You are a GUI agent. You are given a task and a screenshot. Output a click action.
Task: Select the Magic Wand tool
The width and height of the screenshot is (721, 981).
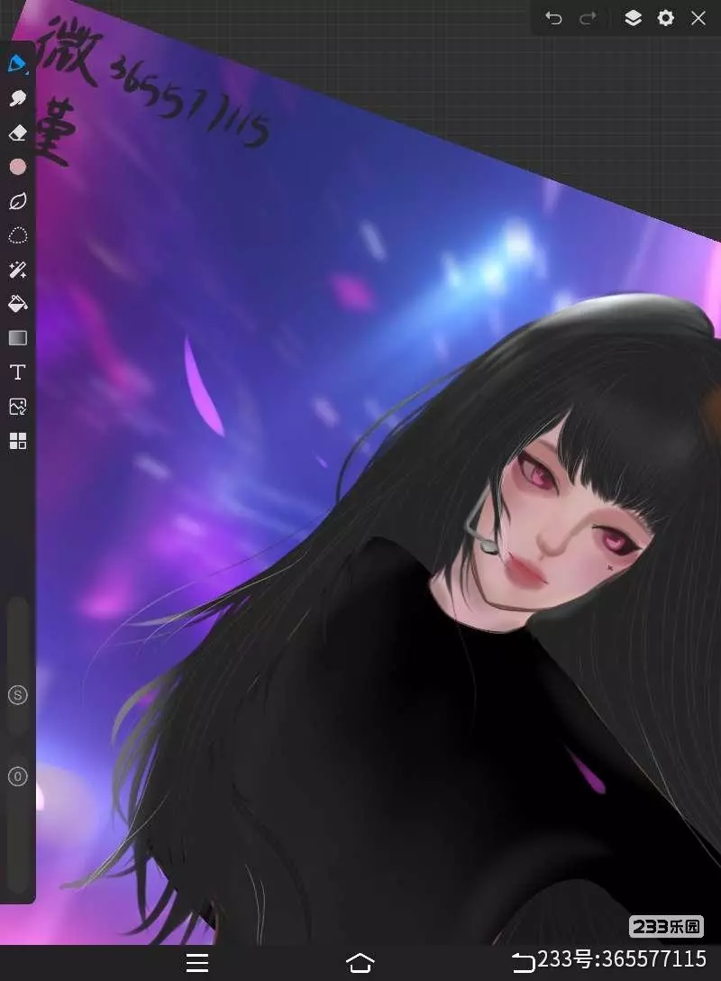coord(17,270)
